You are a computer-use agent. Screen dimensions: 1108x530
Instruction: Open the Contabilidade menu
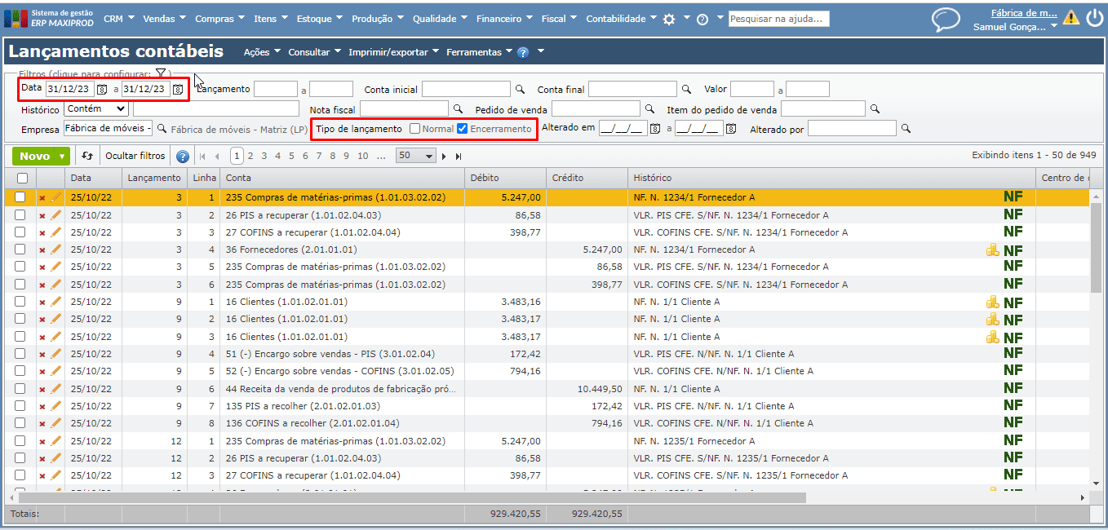(x=620, y=19)
